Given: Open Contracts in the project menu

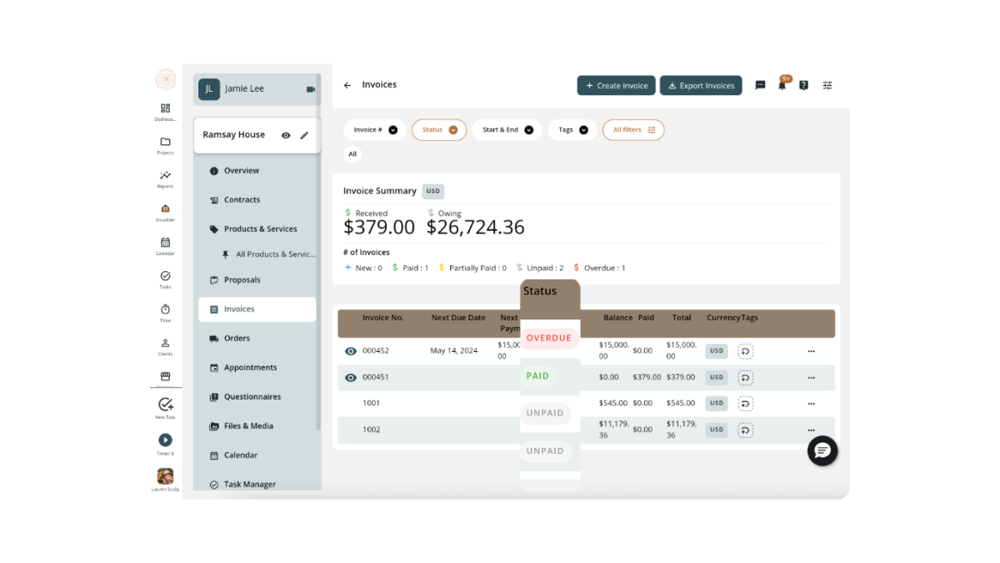Looking at the screenshot, I should [x=242, y=200].
